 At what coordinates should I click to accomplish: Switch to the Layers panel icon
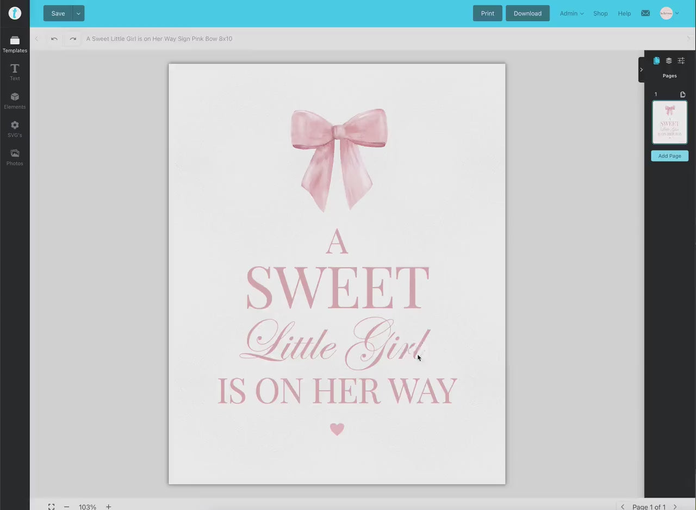[x=669, y=60]
